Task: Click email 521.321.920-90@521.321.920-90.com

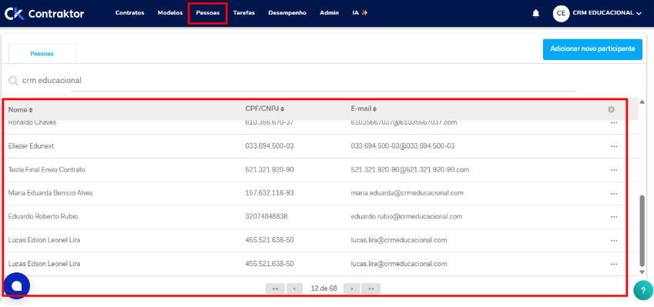Action: (x=411, y=170)
